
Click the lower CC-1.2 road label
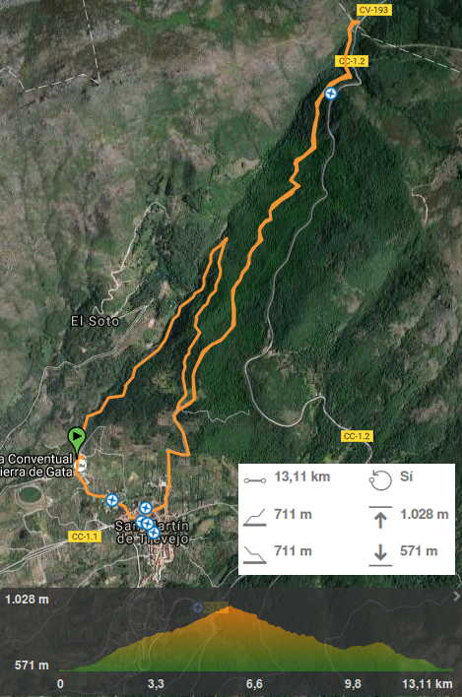[x=357, y=436]
